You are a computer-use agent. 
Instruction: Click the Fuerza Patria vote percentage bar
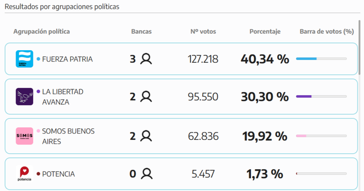pyautogui.click(x=321, y=58)
